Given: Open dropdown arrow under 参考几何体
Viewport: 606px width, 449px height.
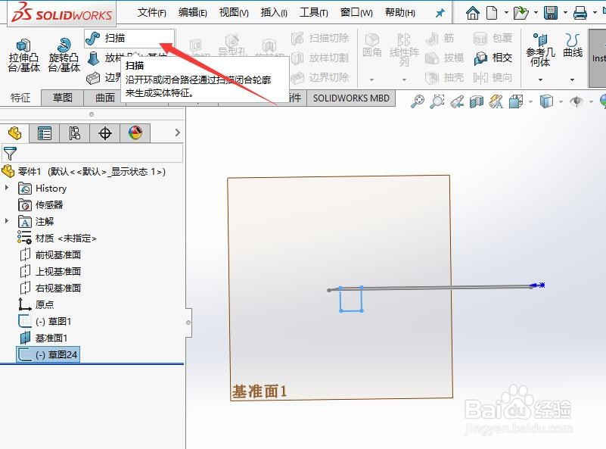Looking at the screenshot, I should [x=540, y=80].
